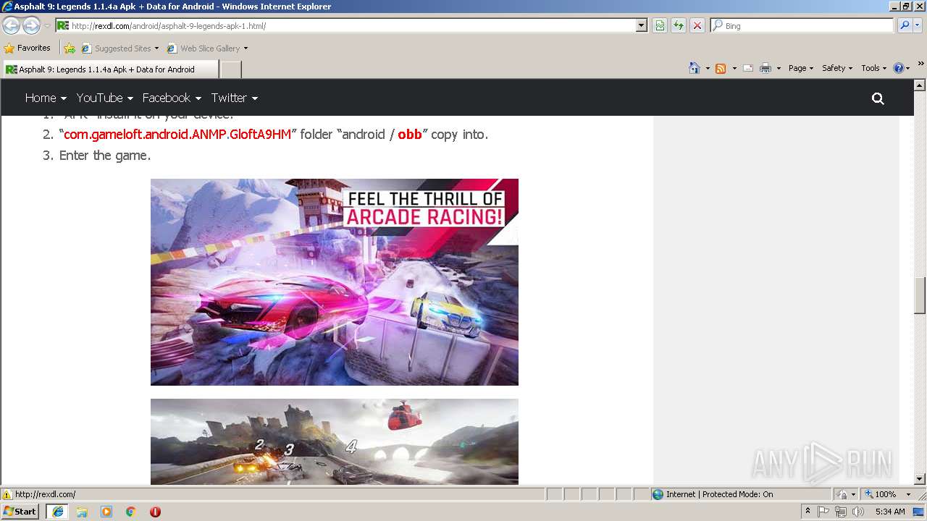Image resolution: width=927 pixels, height=521 pixels.
Task: Expand the zoom level 100% dropdown
Action: point(908,494)
